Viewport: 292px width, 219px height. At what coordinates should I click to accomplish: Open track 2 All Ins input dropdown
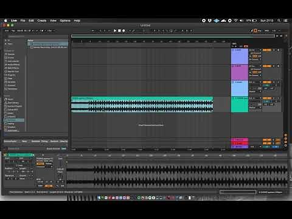point(255,66)
